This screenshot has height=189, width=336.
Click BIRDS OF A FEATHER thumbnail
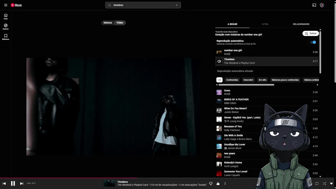219,101
